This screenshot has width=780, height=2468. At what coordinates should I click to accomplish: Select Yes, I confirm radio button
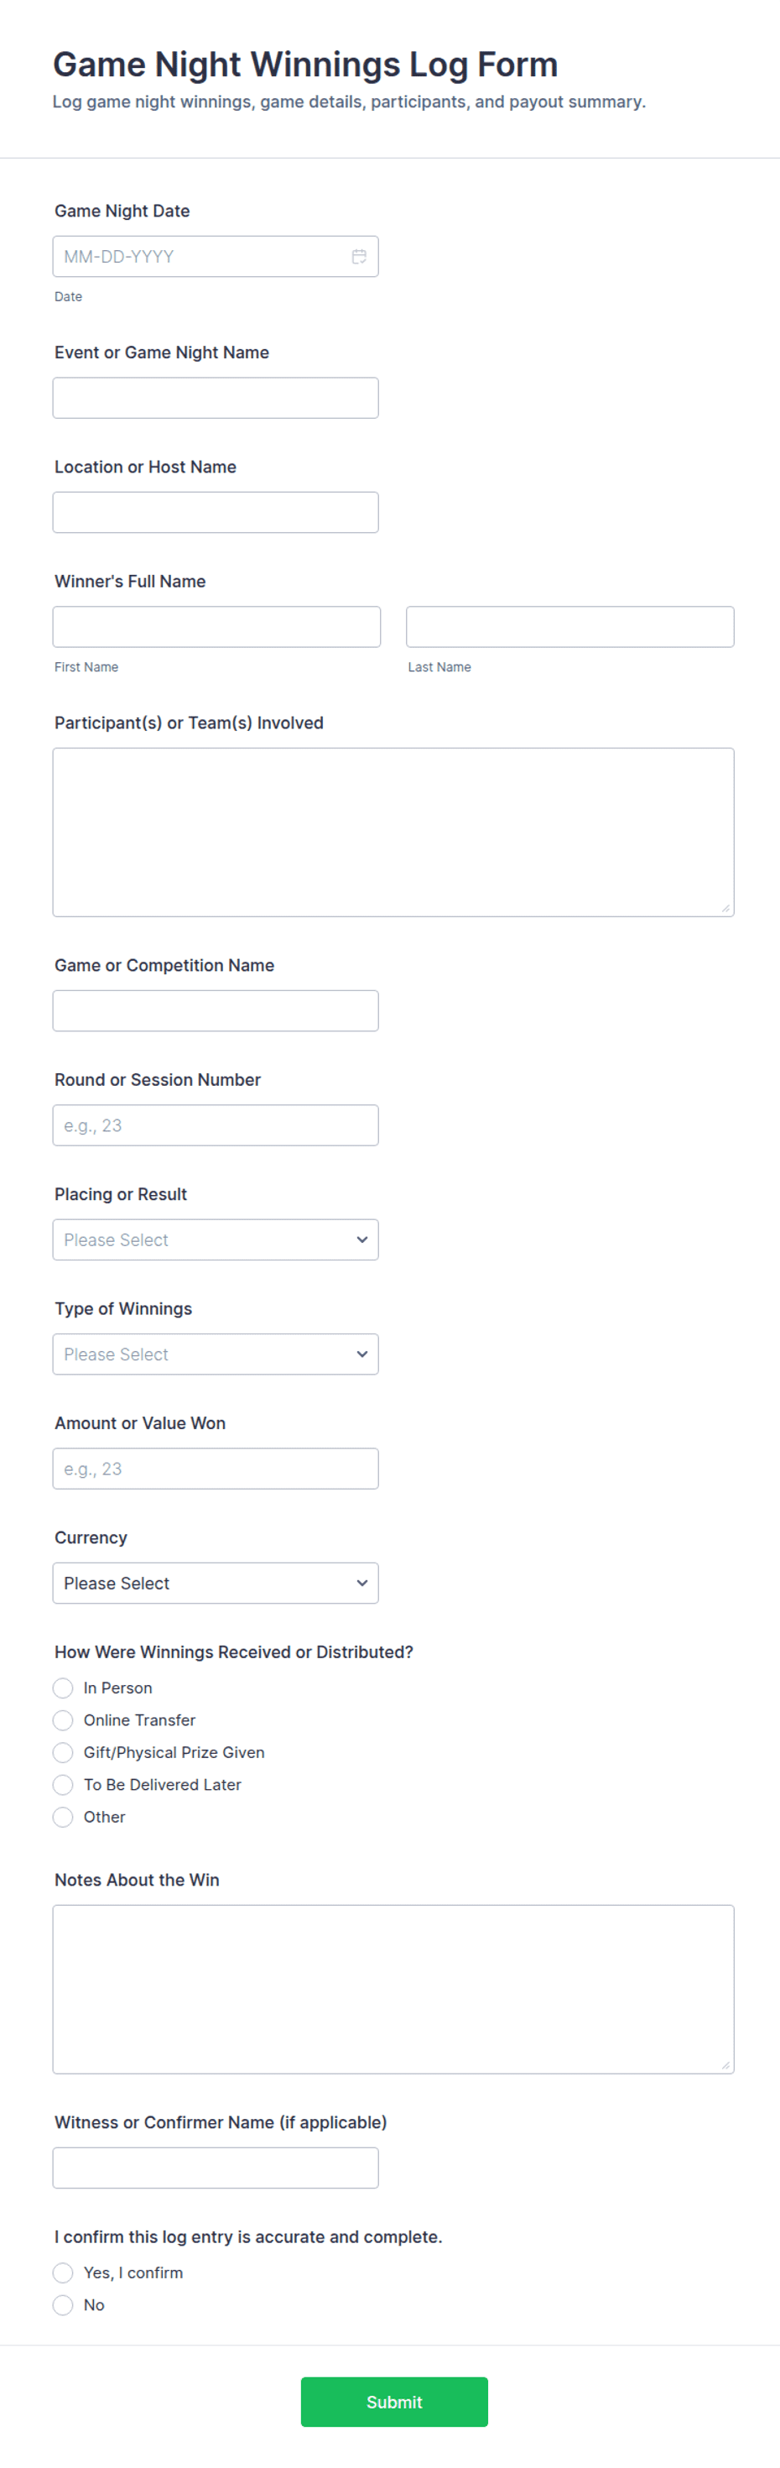pyautogui.click(x=63, y=2272)
